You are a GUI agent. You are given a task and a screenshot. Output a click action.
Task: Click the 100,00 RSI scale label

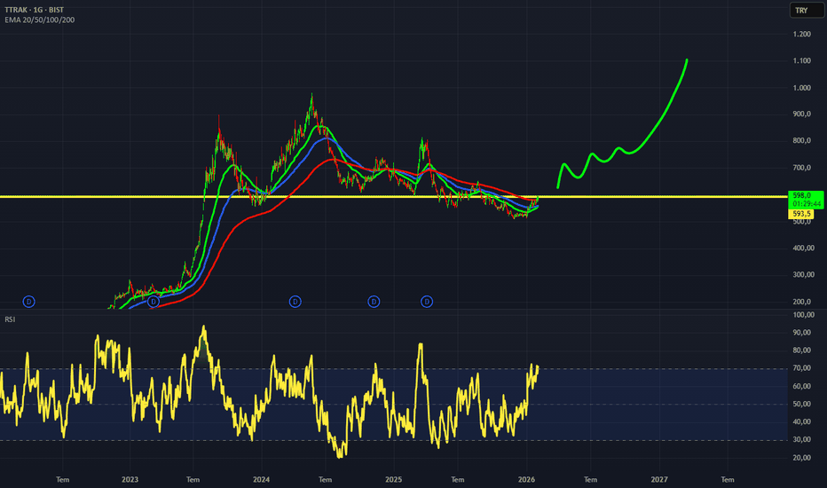(x=803, y=315)
